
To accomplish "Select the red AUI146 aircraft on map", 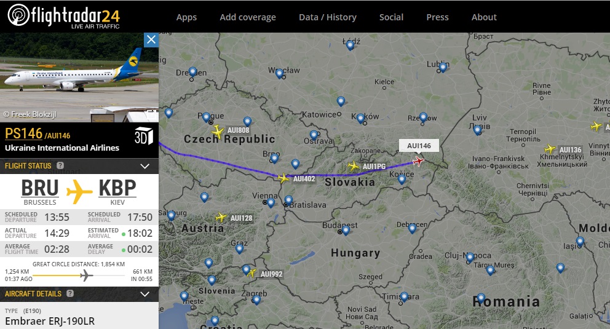I will click(x=418, y=161).
